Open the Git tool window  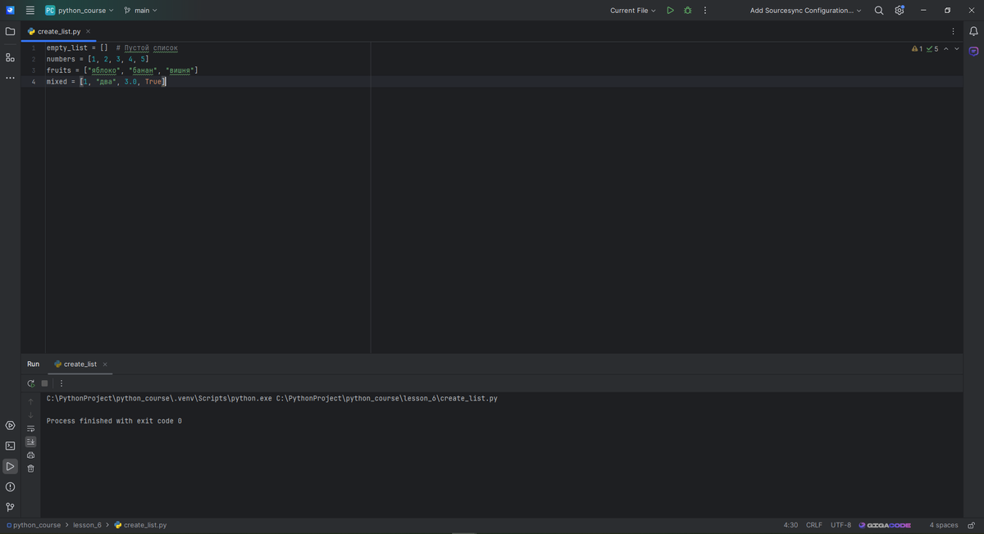pos(10,507)
